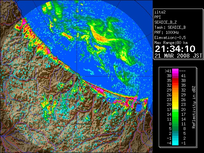
Task: Pick the bright green swatch beside left '14'
Action: pos(175,114)
